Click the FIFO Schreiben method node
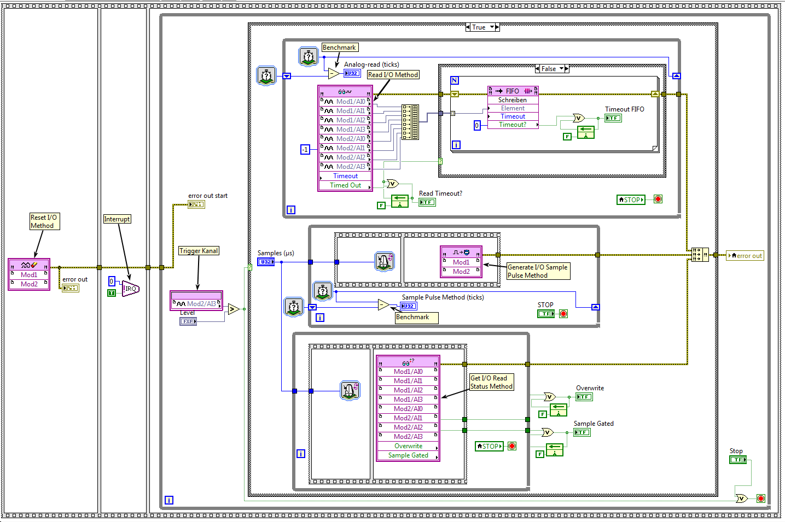This screenshot has height=522, width=785. pyautogui.click(x=513, y=108)
